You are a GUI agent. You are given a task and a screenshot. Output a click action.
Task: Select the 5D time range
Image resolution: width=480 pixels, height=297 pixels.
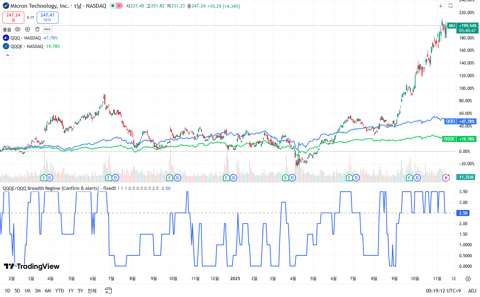(17, 291)
